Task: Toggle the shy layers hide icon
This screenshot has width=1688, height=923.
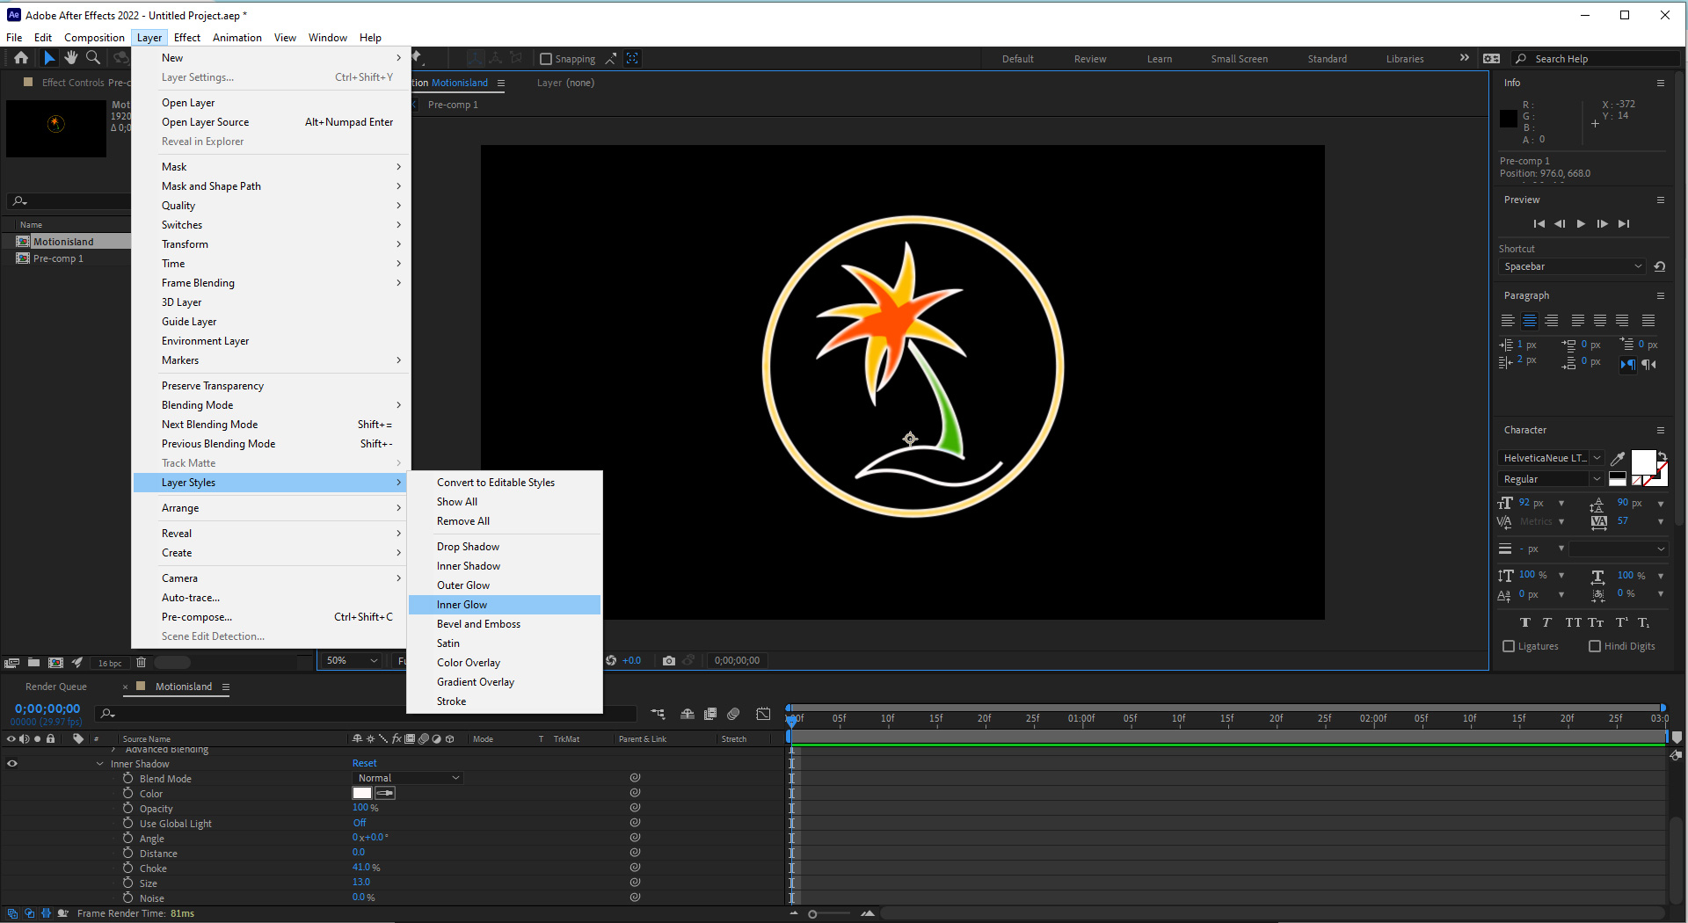Action: pos(688,714)
